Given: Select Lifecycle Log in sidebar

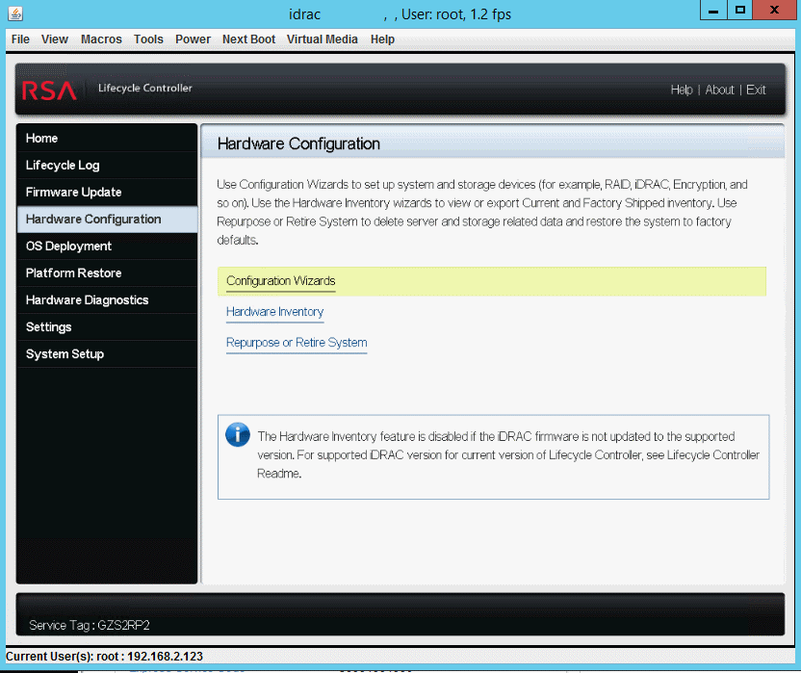Looking at the screenshot, I should (63, 166).
